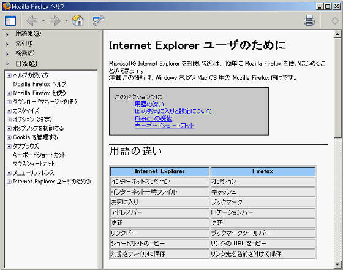Open back button history dropdown arrow

coord(43,21)
